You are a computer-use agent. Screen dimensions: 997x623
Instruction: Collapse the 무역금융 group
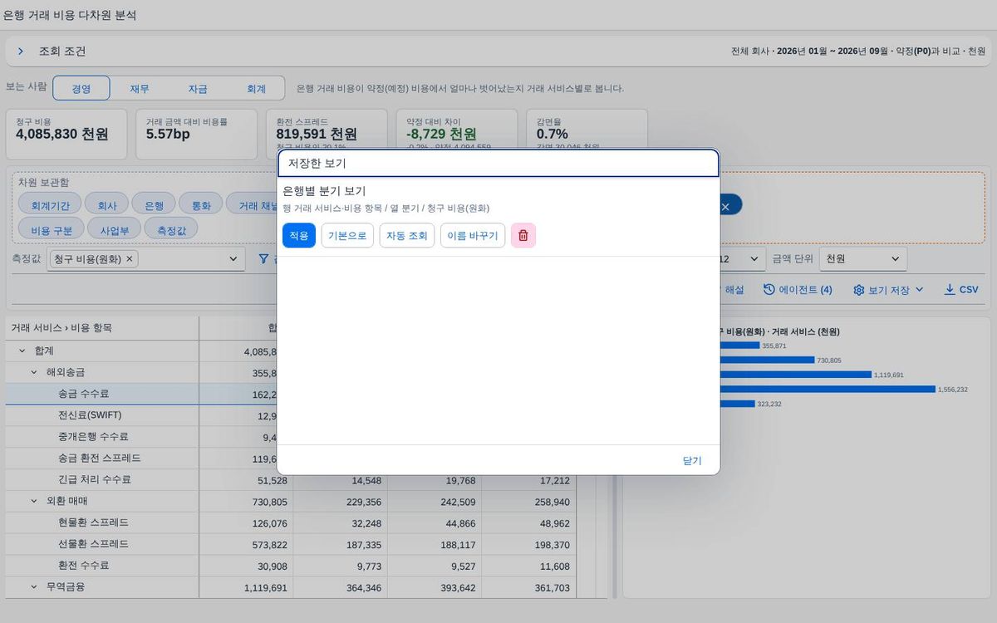34,587
